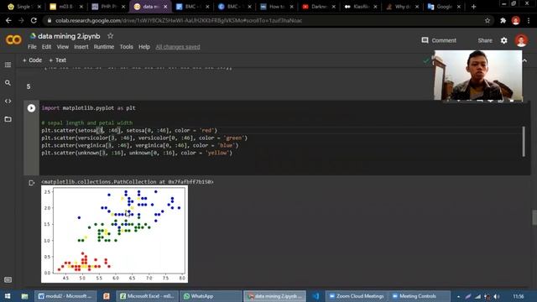This screenshot has width=537, height=302.
Task: Click the page vertical scrollbar thumb
Action: pyautogui.click(x=534, y=217)
